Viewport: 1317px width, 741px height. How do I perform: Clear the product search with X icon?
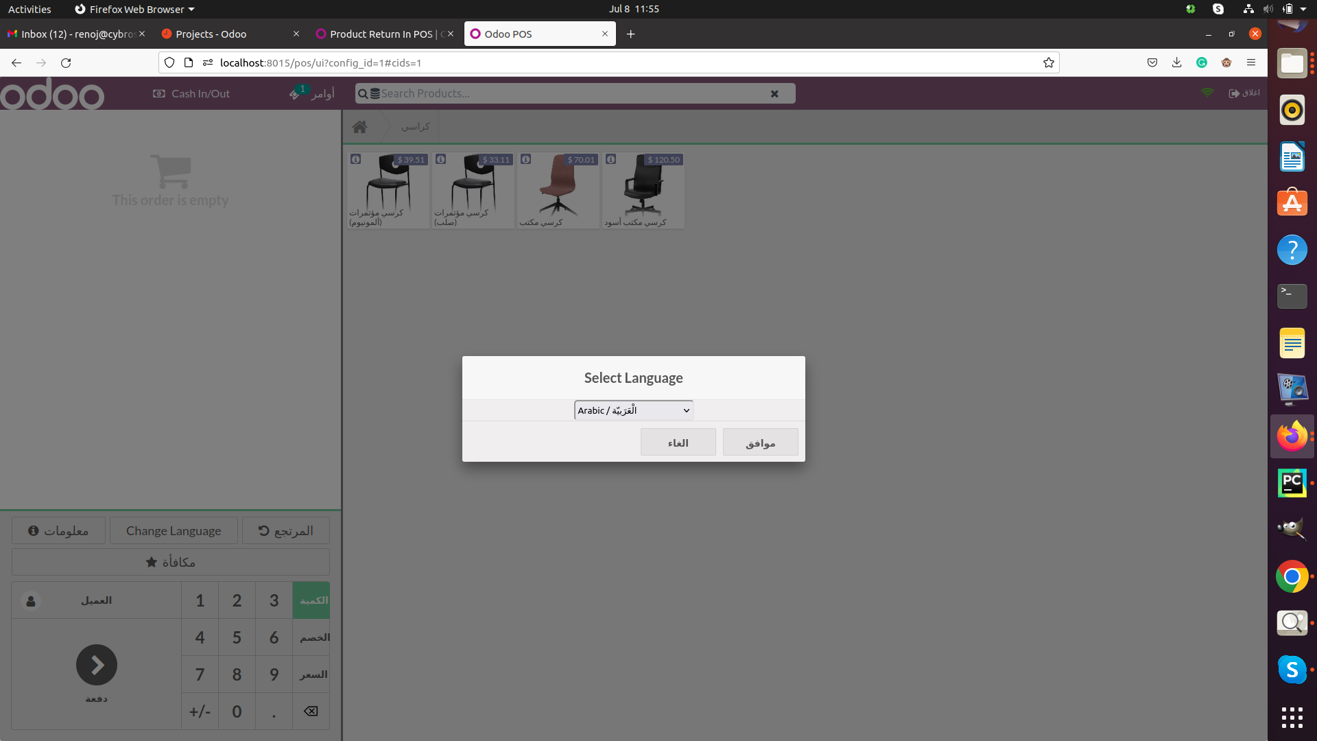(x=774, y=94)
